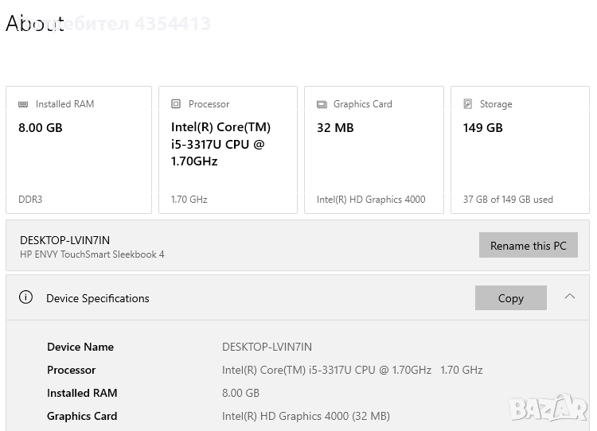Click the Processor chip icon

pos(176,104)
